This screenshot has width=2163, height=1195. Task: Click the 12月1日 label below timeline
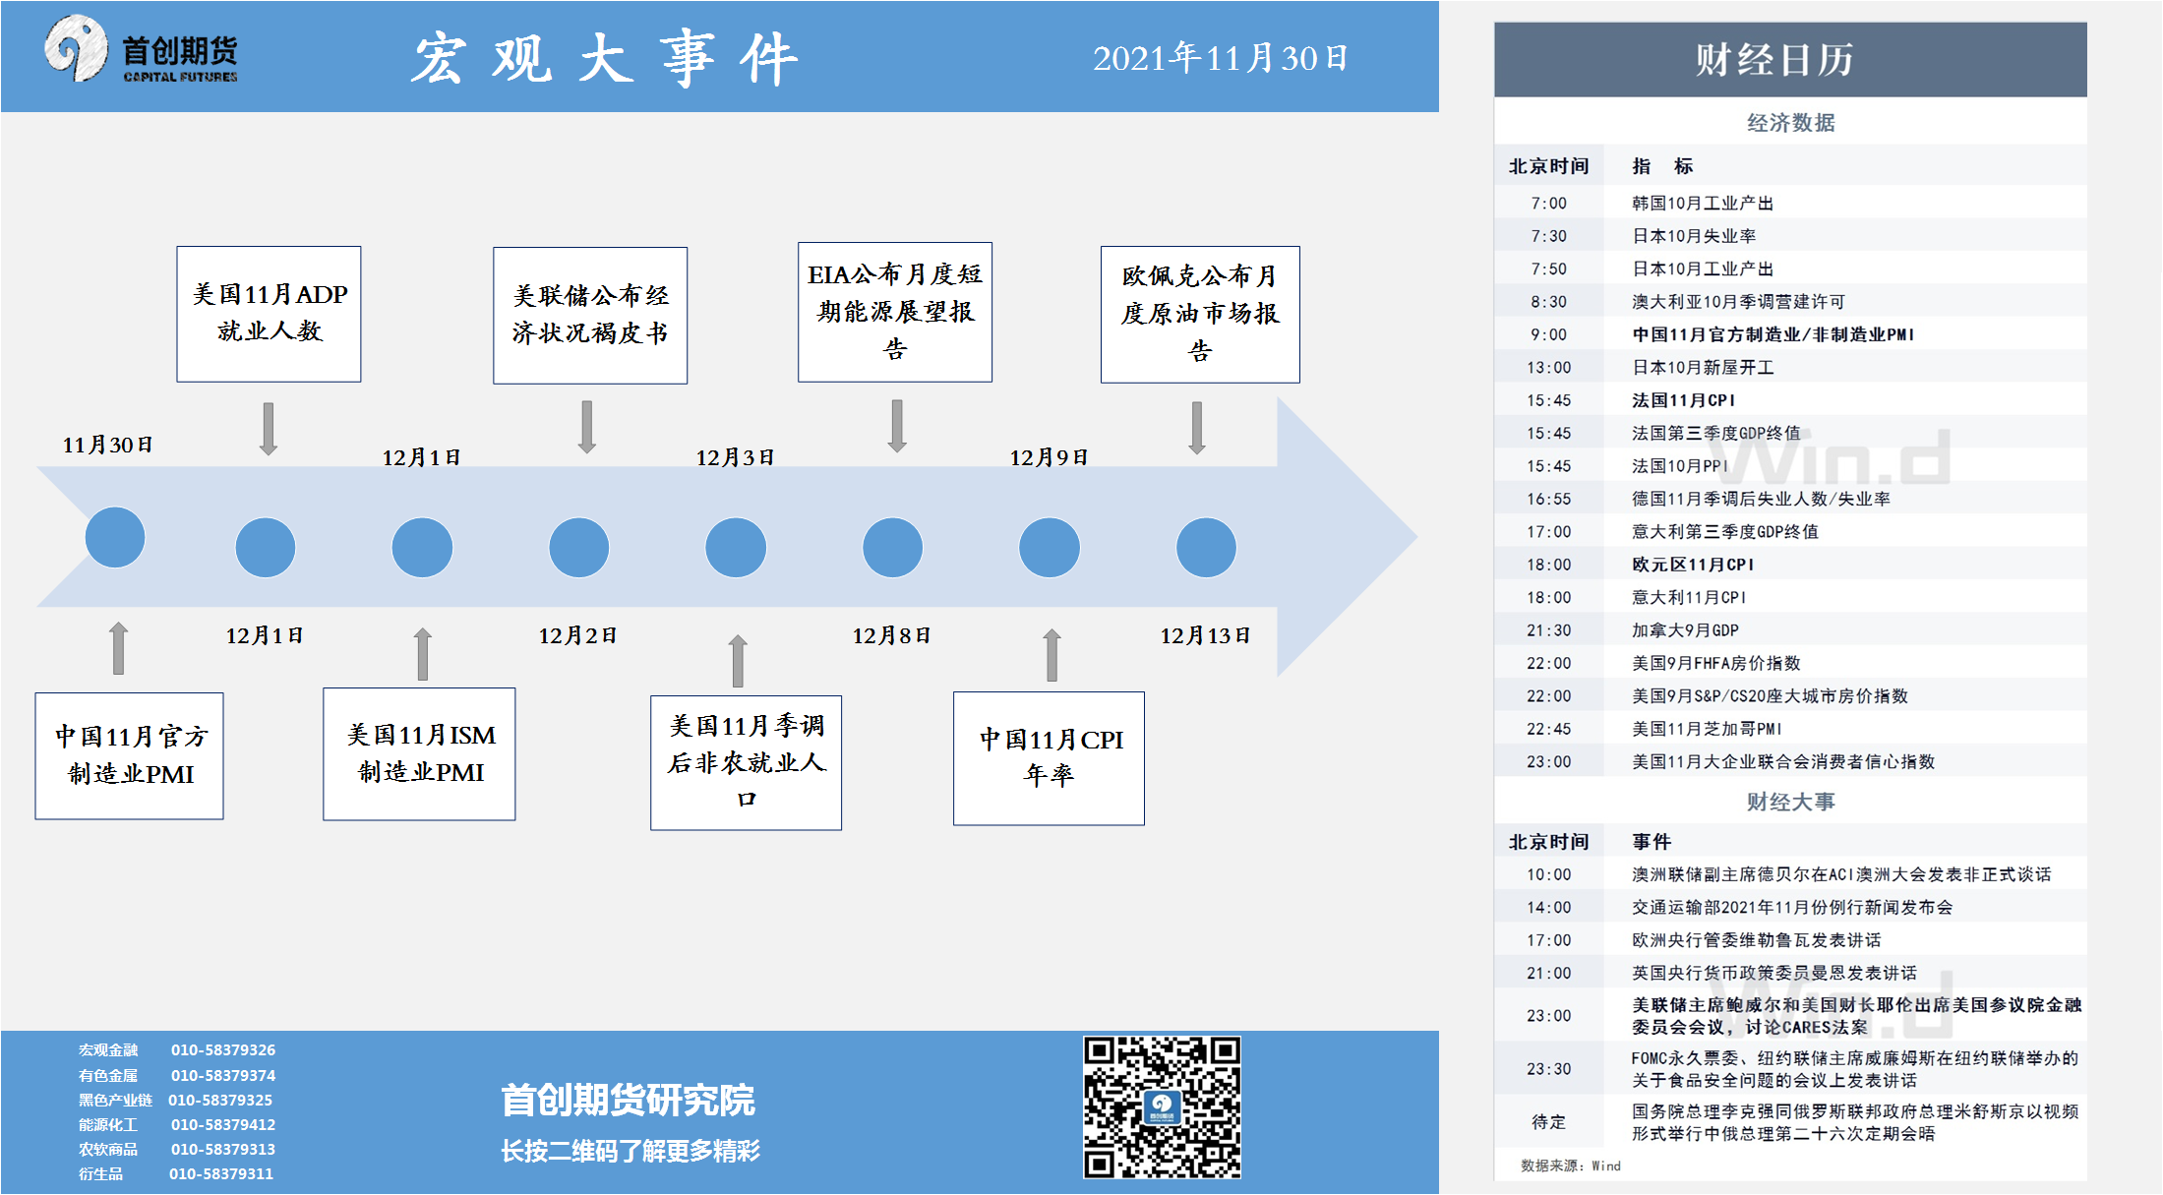(x=265, y=636)
